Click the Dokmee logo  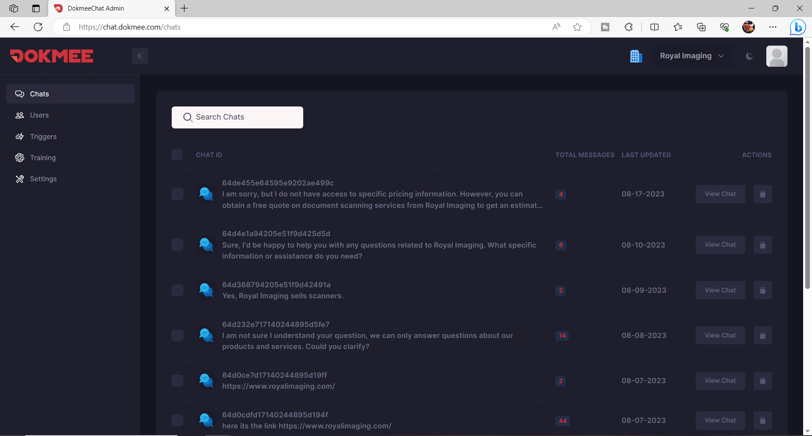[52, 56]
